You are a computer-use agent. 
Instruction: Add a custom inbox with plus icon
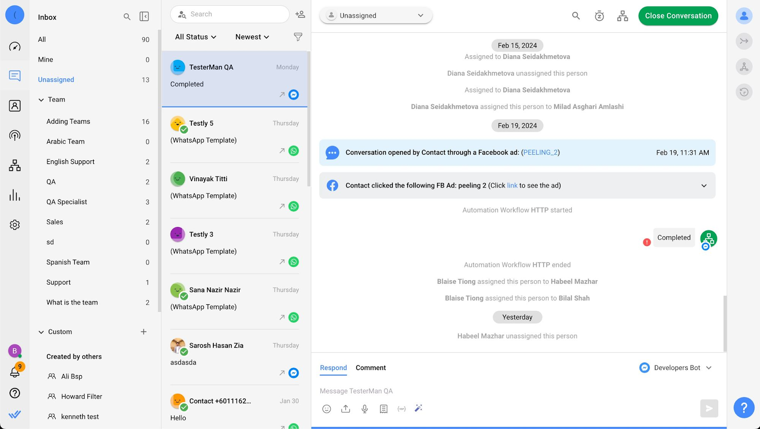pyautogui.click(x=143, y=331)
